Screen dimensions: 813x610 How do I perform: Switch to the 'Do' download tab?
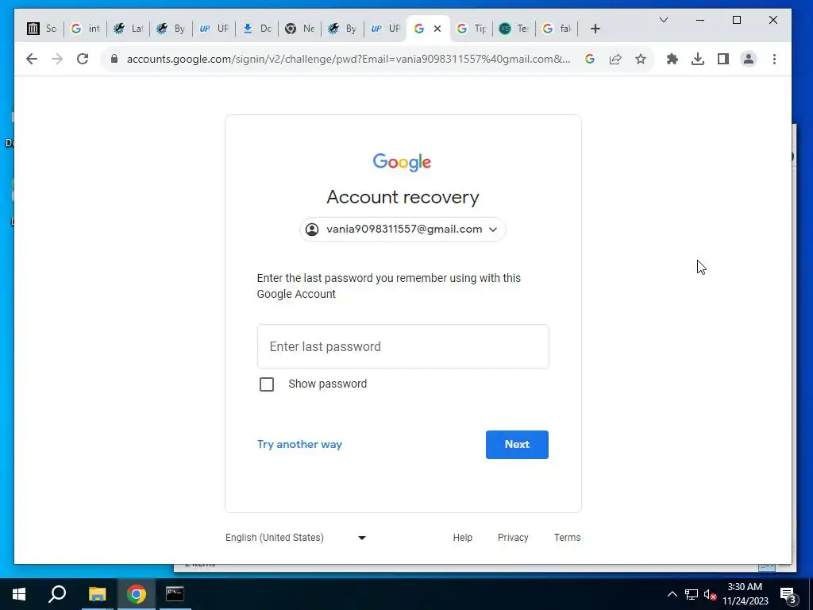258,29
